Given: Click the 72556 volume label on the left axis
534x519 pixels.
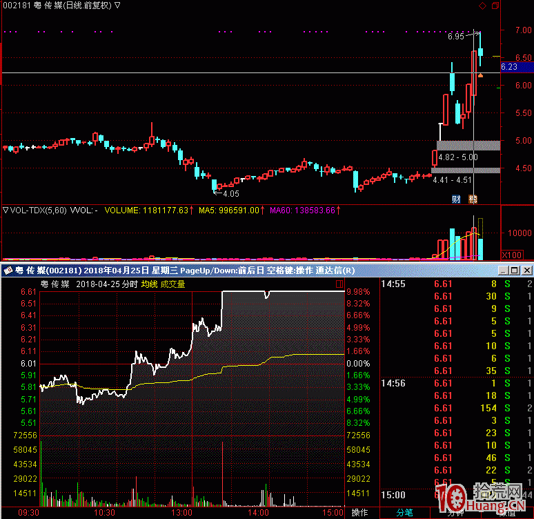Looking at the screenshot, I should pos(25,435).
